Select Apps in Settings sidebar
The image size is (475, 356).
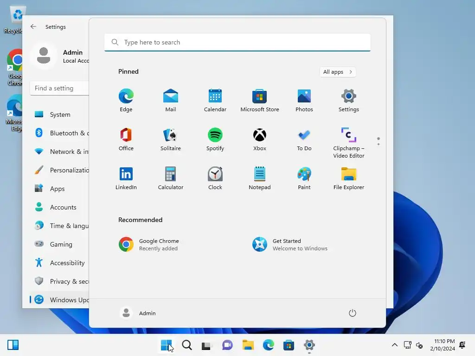click(x=60, y=189)
